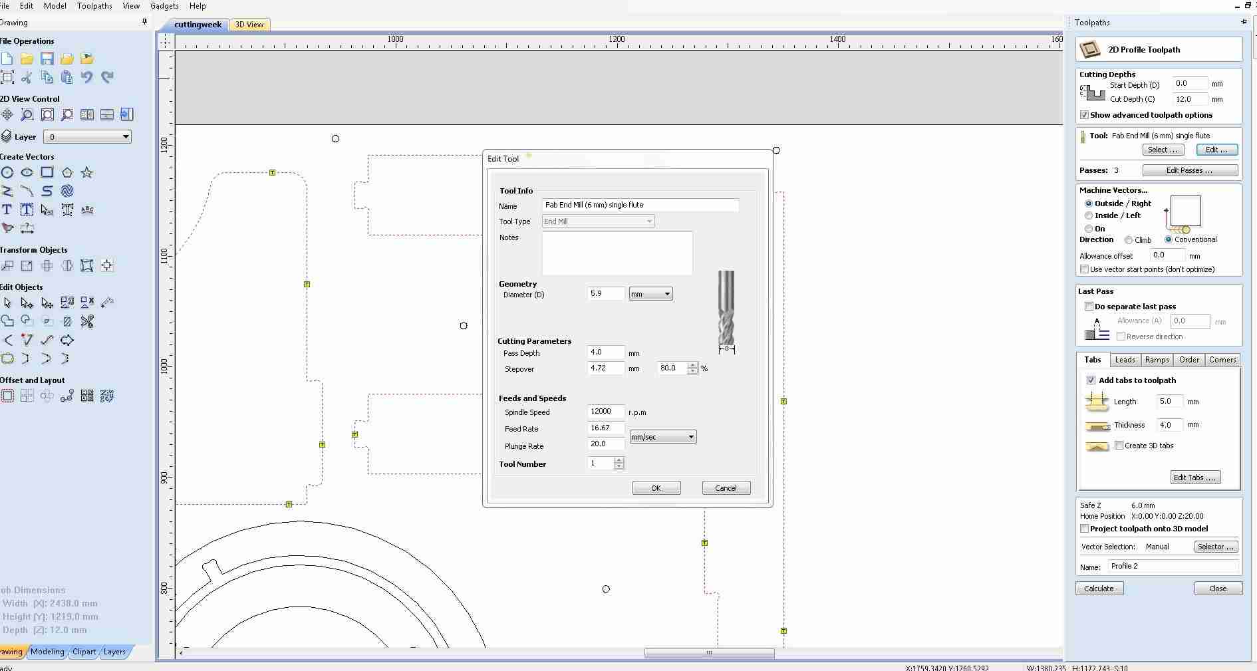The image size is (1257, 671).
Task: Open the disabled Tool Type dropdown
Action: [x=598, y=221]
